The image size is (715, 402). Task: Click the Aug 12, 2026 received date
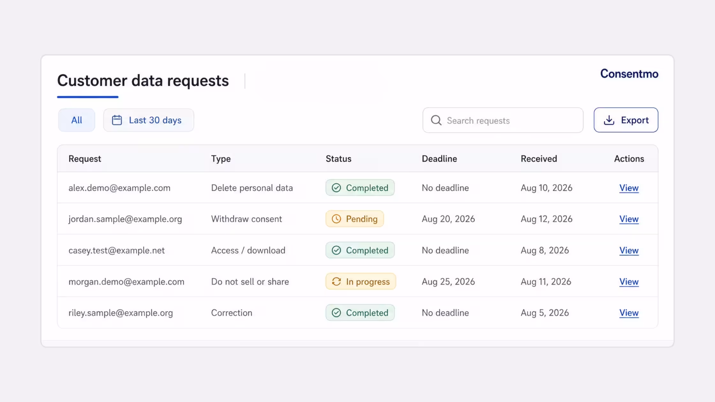click(546, 219)
